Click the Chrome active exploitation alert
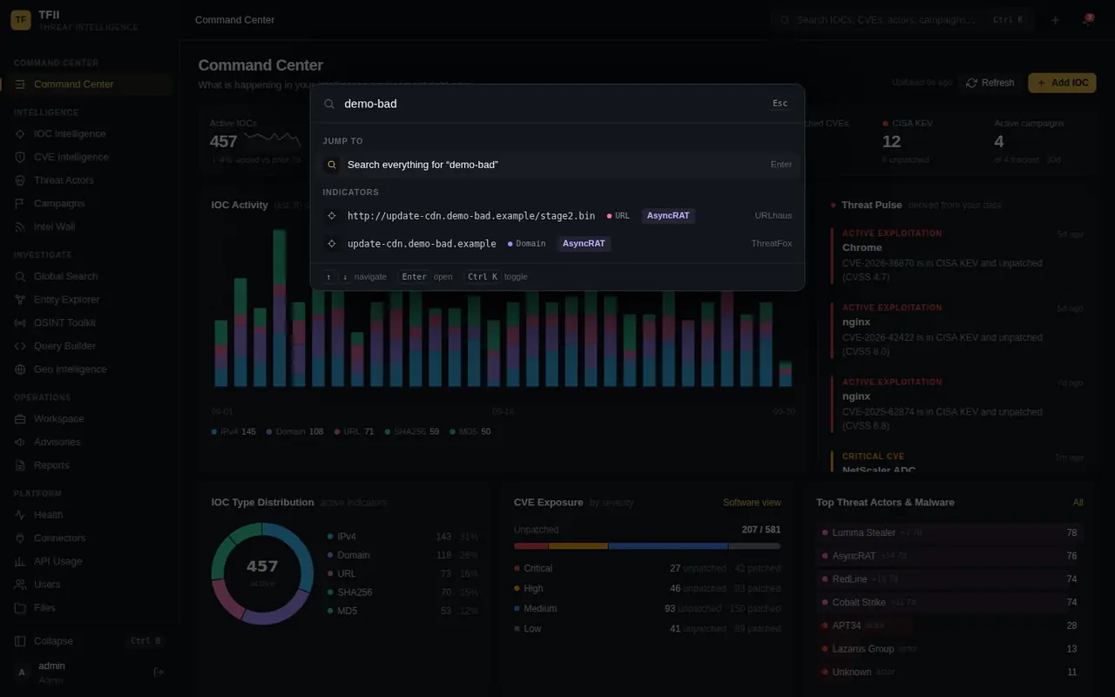Image resolution: width=1115 pixels, height=697 pixels. pyautogui.click(x=957, y=255)
